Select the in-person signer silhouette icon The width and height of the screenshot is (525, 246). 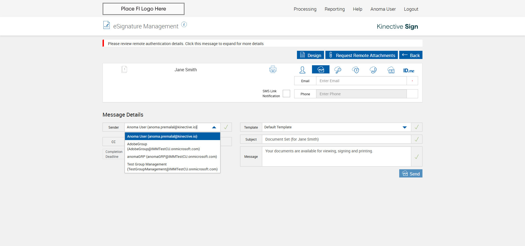(302, 70)
